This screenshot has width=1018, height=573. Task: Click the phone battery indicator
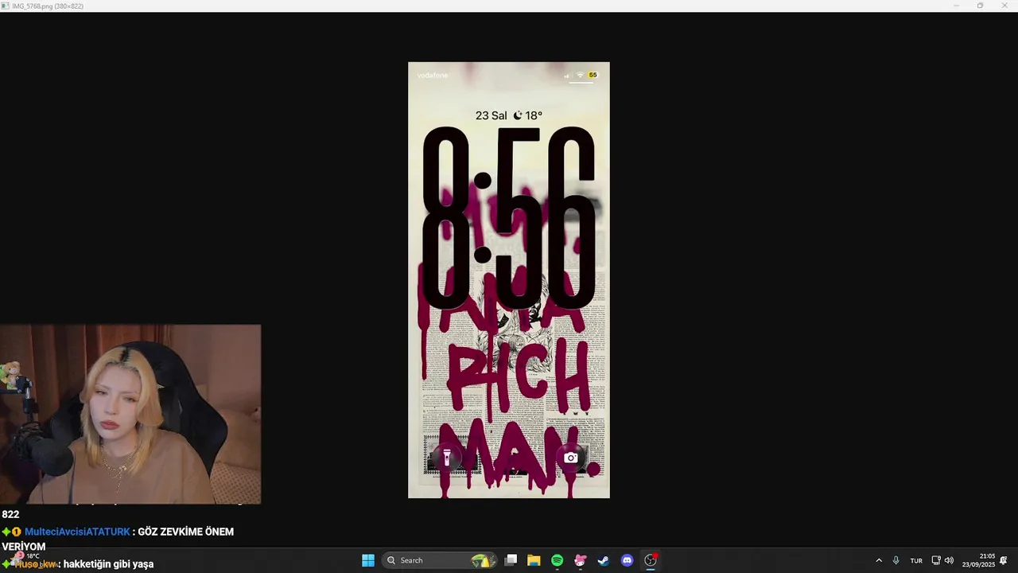click(x=593, y=75)
